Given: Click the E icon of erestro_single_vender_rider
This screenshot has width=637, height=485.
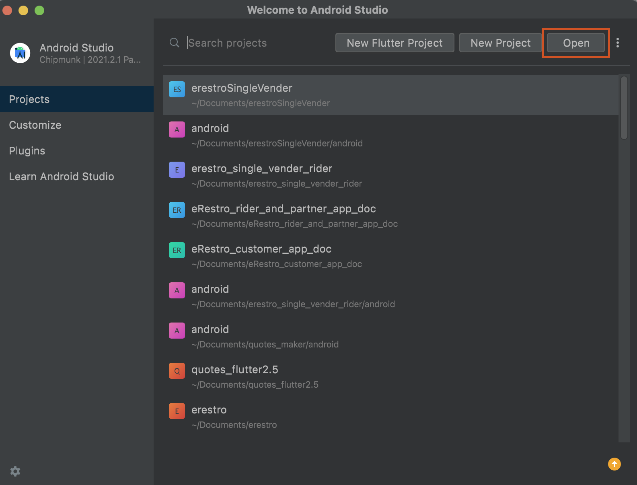Looking at the screenshot, I should [177, 170].
